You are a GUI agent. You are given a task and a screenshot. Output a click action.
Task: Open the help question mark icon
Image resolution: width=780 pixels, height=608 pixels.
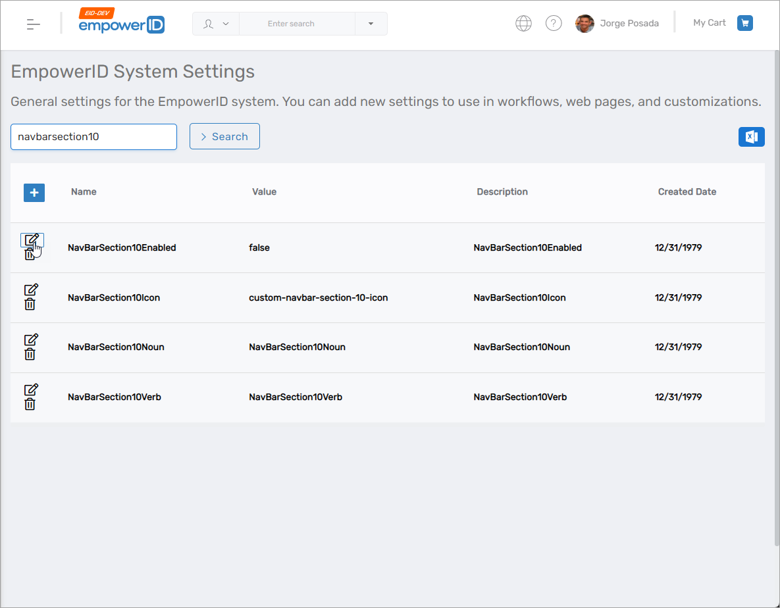point(554,24)
